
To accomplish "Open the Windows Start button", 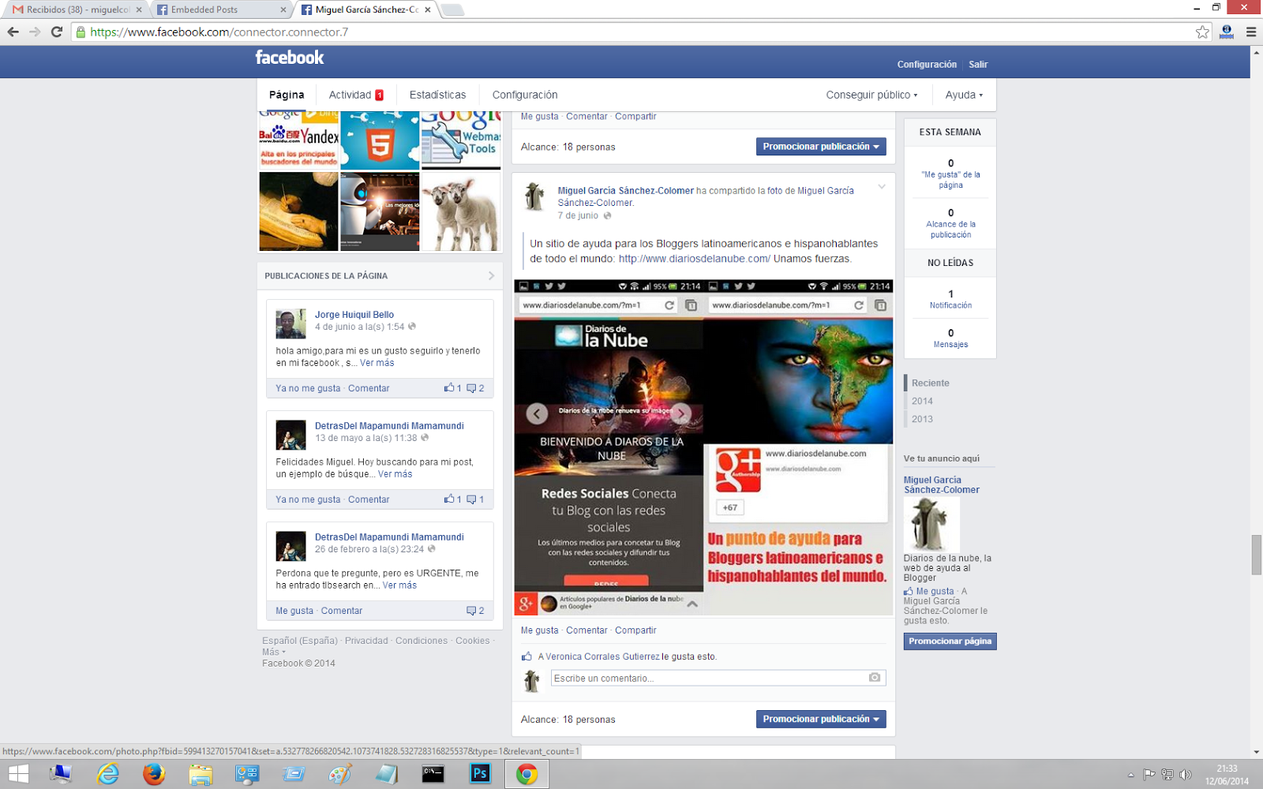I will pos(18,774).
